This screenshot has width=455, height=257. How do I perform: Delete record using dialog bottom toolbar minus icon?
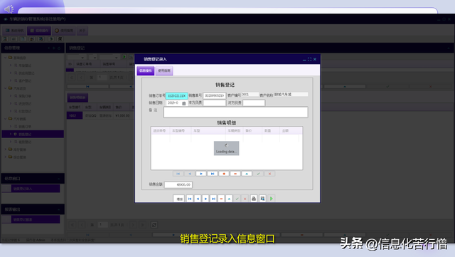[x=221, y=199]
